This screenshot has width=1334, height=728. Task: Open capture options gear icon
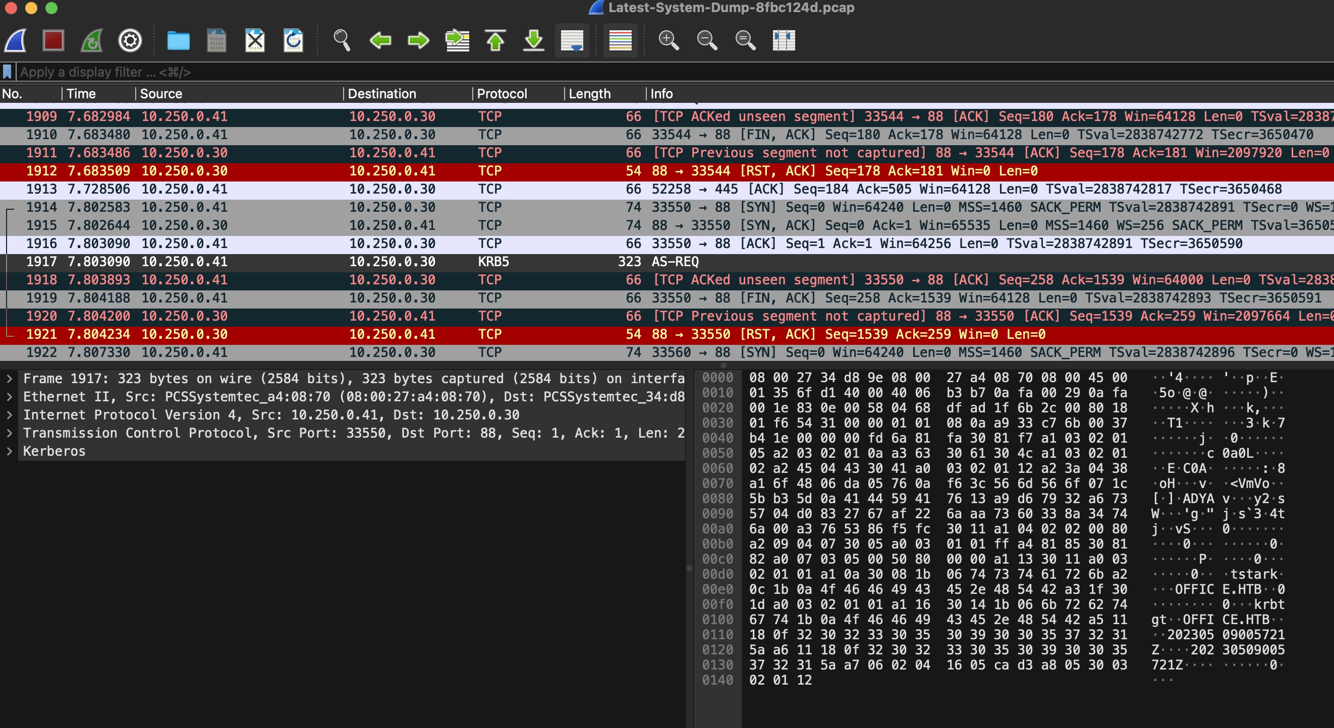coord(130,40)
